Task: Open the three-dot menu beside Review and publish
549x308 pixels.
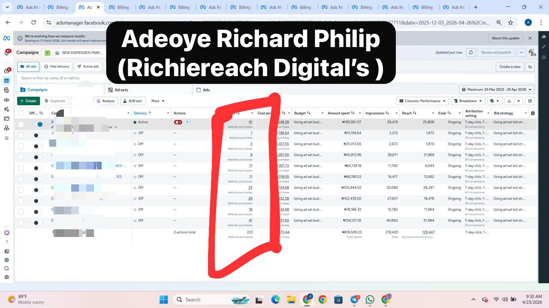Action: click(521, 53)
